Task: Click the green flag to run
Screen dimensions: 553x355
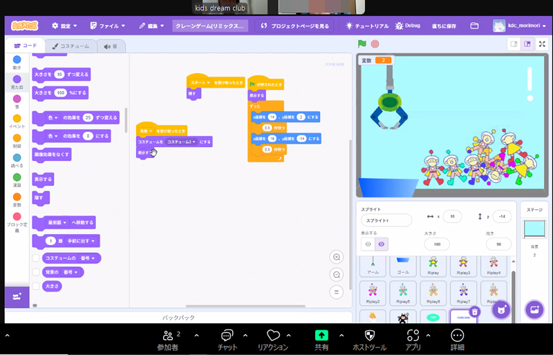Action: 362,44
